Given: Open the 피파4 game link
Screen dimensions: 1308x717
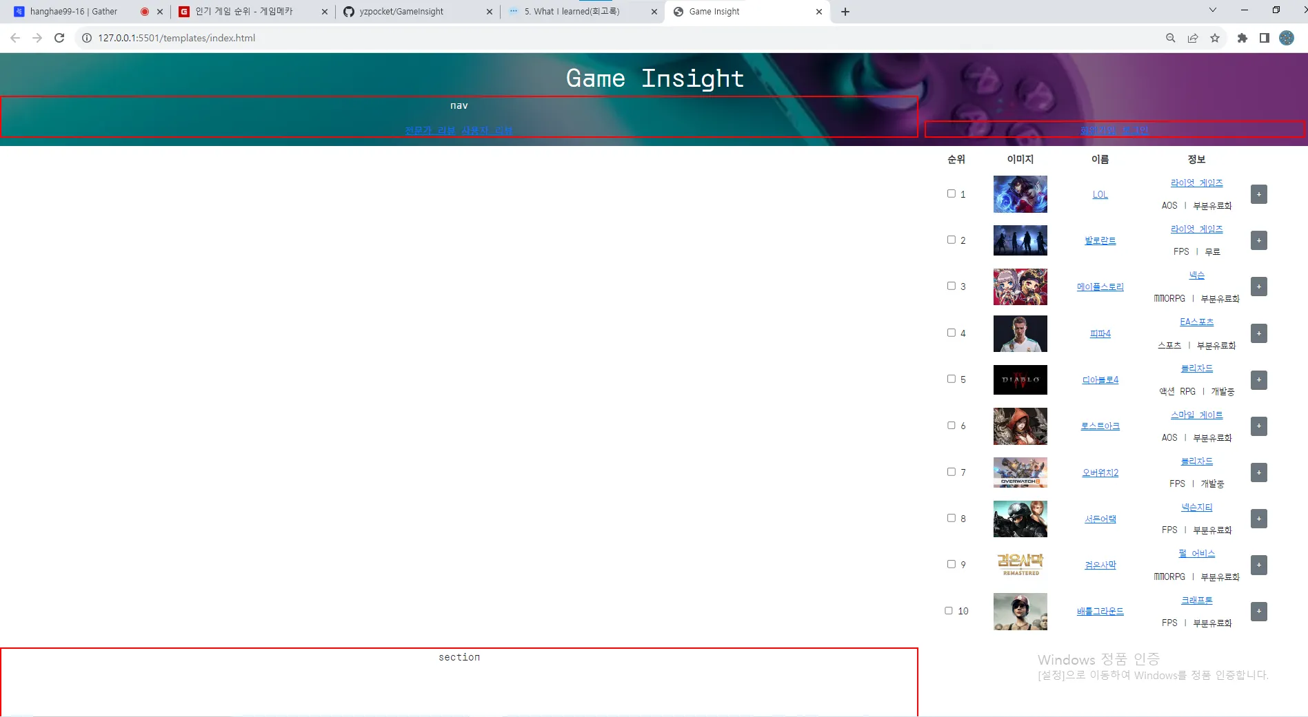Looking at the screenshot, I should coord(1100,334).
